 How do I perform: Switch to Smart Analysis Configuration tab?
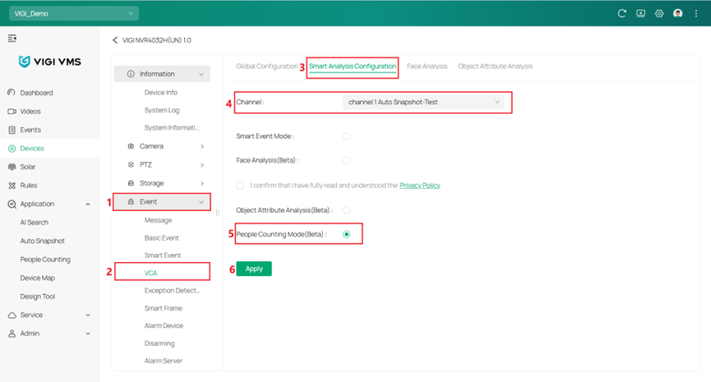353,67
